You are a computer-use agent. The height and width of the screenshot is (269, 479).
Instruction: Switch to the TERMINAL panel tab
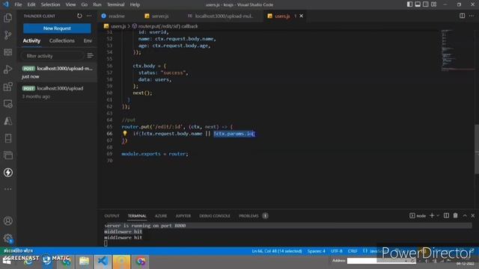[x=137, y=216]
